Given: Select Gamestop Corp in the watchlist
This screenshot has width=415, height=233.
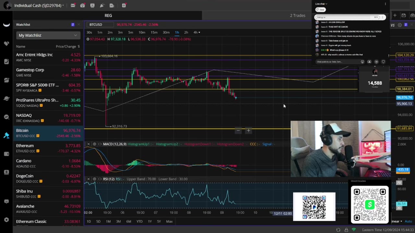Looking at the screenshot, I should pyautogui.click(x=48, y=72).
